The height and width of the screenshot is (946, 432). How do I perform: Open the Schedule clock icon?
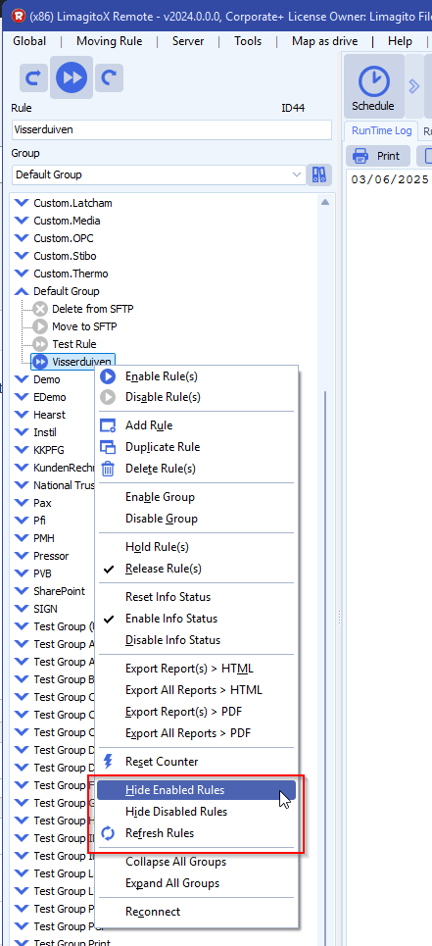373,80
